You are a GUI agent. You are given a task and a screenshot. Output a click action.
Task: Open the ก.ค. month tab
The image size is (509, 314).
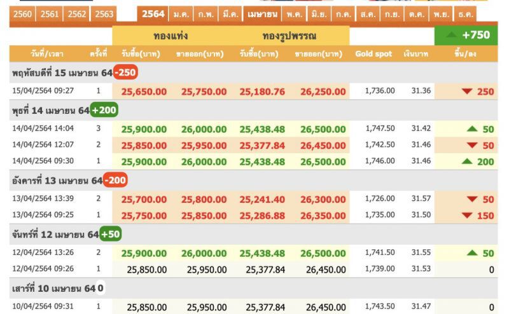pyautogui.click(x=344, y=14)
